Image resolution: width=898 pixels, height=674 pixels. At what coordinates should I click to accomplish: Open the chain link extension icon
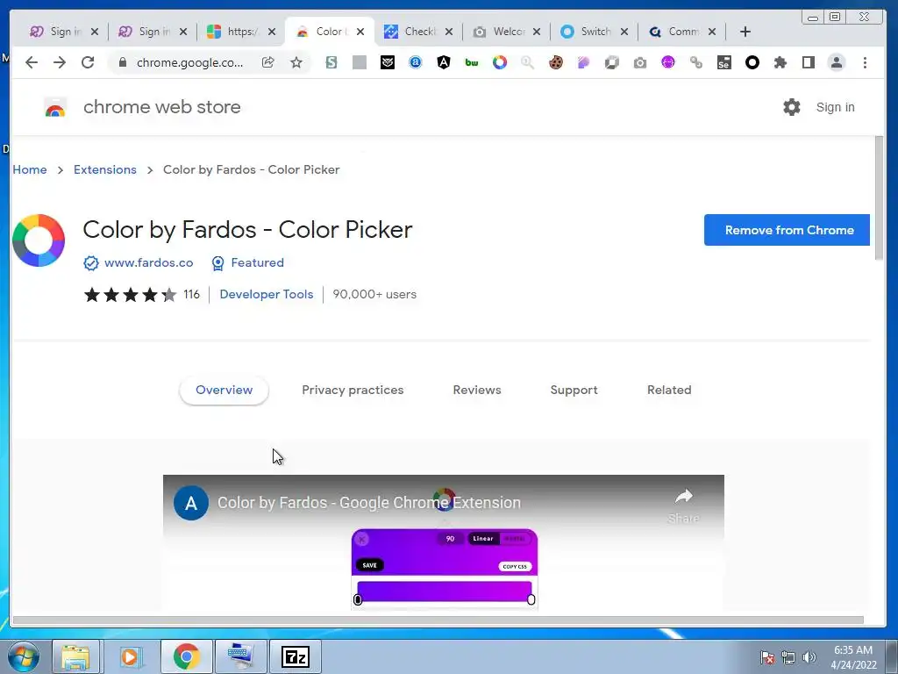coord(695,62)
